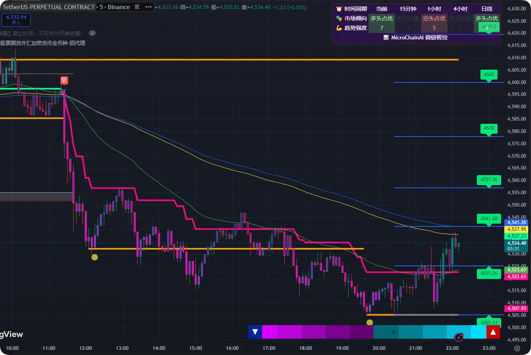Click the green 4557.06 price level label

(x=489, y=180)
